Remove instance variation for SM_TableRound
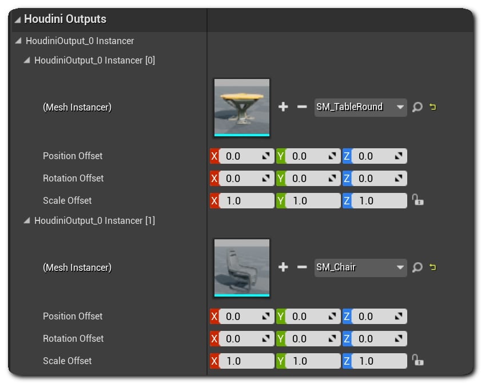The image size is (481, 383). 302,107
